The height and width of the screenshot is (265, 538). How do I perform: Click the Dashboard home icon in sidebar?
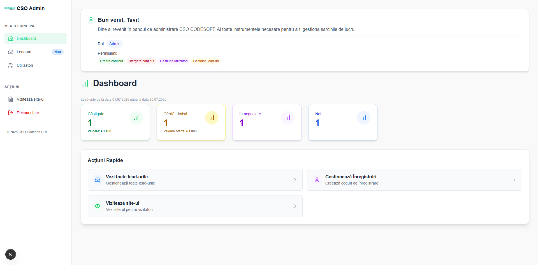click(x=11, y=38)
